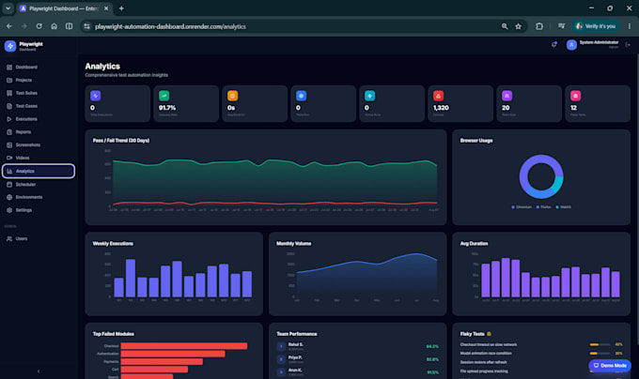The height and width of the screenshot is (379, 639).
Task: Click the purple pulse icon on first stat card
Action: (95, 96)
